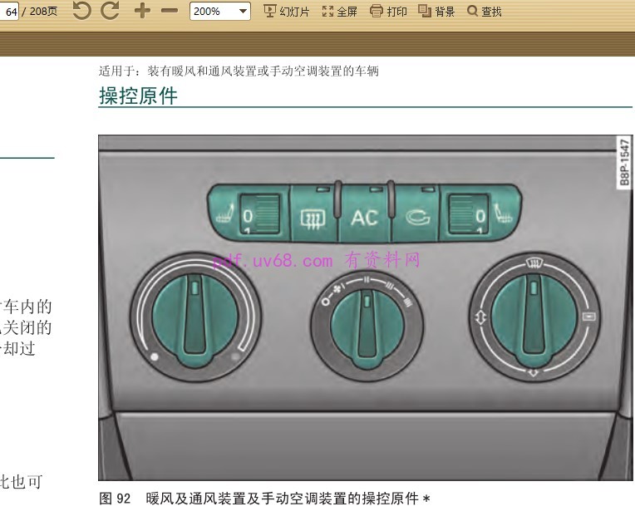Click the AC button in the figure
Viewport: 635px width, 516px height.
[364, 218]
